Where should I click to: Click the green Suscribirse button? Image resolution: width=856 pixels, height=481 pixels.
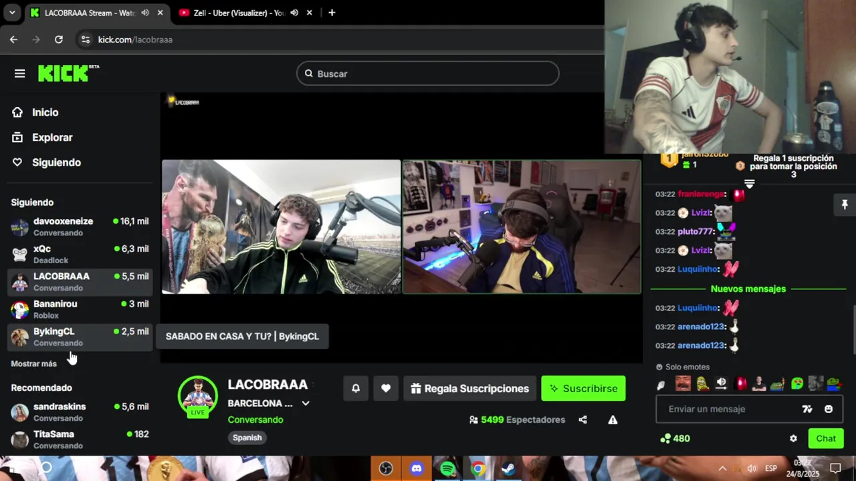(x=583, y=389)
